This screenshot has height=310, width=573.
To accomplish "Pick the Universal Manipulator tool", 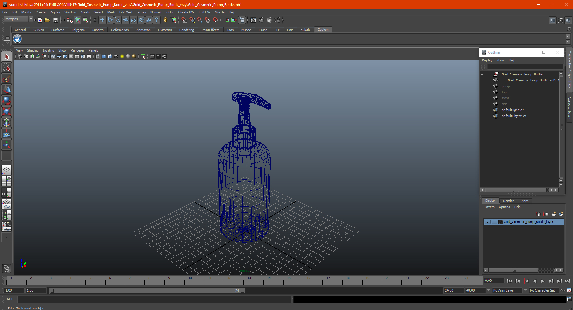I will pyautogui.click(x=7, y=123).
